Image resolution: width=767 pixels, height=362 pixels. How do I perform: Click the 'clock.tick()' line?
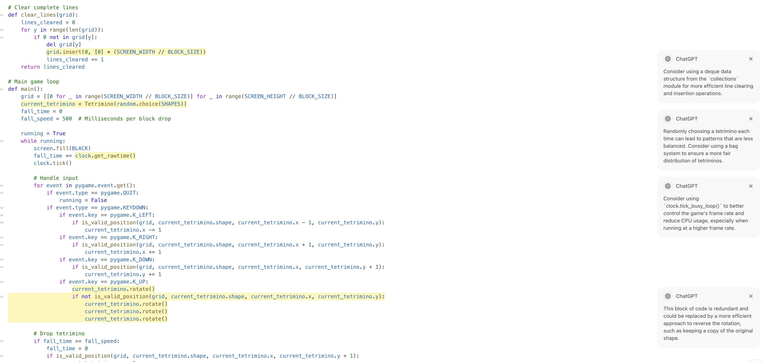click(x=52, y=163)
